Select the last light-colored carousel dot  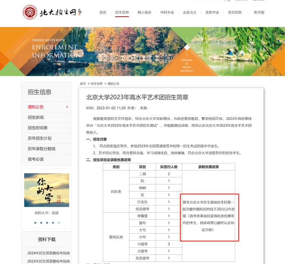pyautogui.click(x=59, y=223)
